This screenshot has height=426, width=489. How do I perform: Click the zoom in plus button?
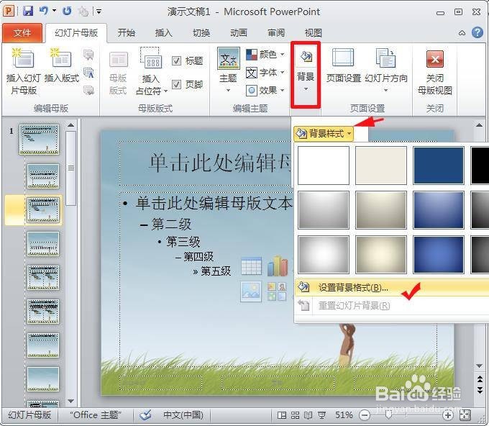(448, 415)
